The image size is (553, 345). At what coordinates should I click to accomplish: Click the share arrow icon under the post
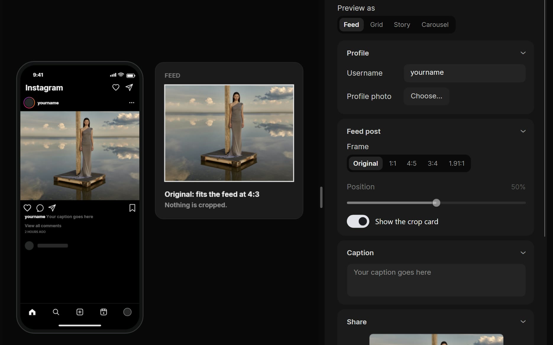point(52,208)
